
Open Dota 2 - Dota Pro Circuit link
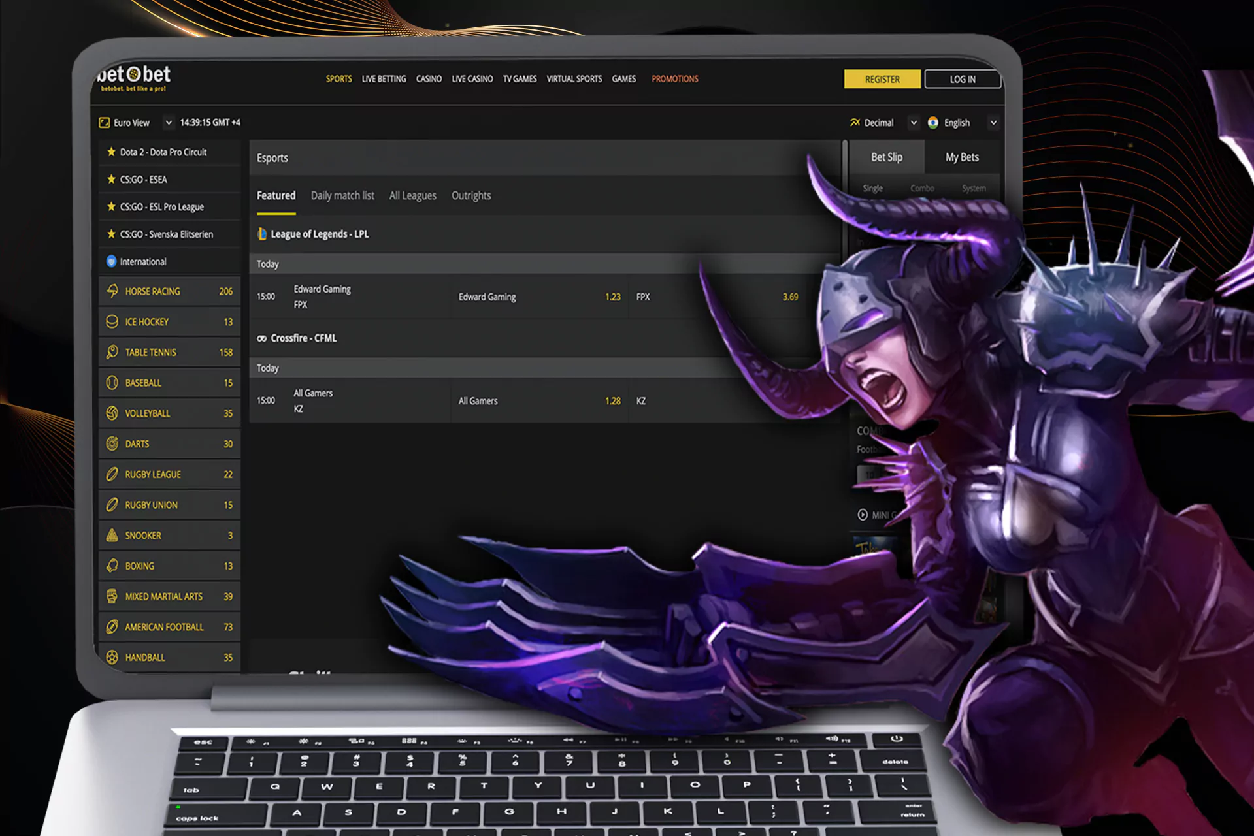coord(163,152)
